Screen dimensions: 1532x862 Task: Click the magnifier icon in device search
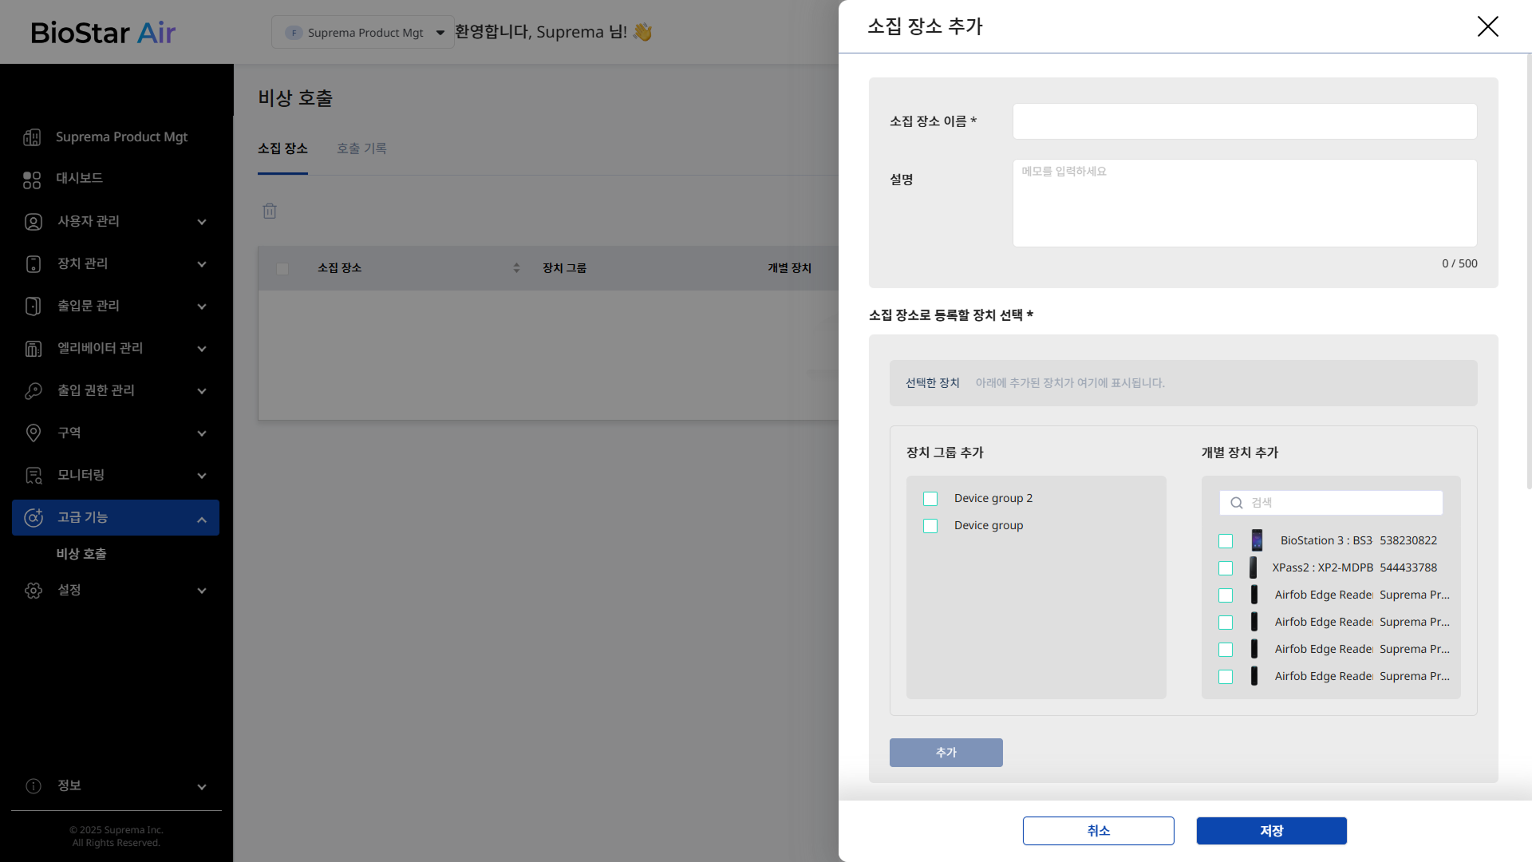[x=1237, y=503]
